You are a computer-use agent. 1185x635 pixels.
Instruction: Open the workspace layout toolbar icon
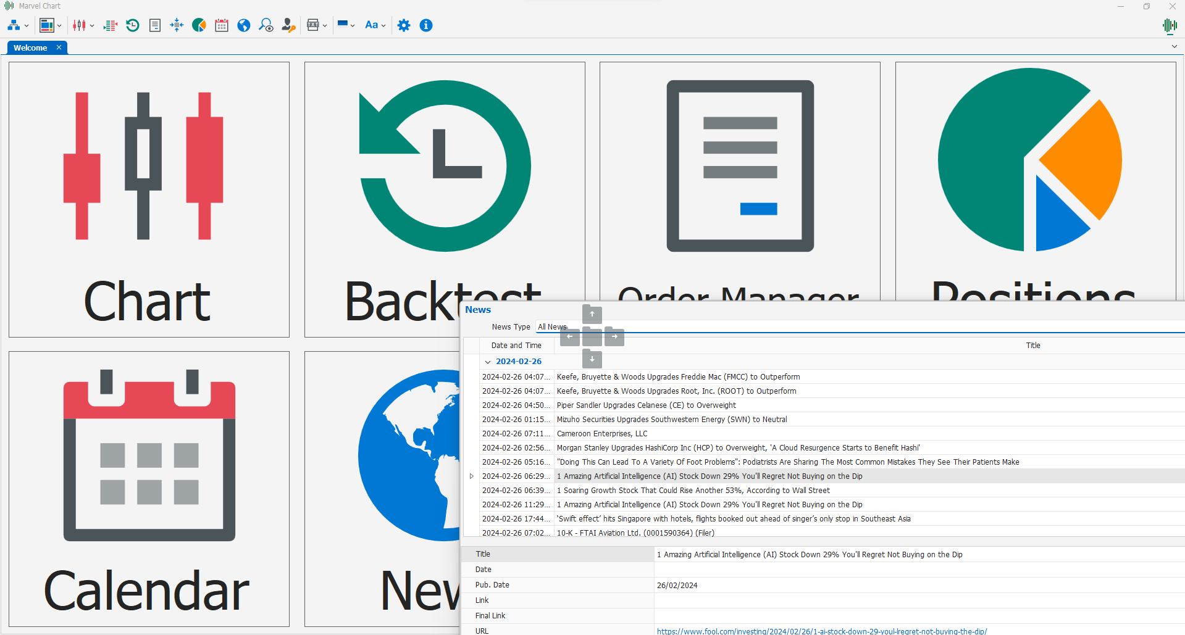[x=47, y=25]
